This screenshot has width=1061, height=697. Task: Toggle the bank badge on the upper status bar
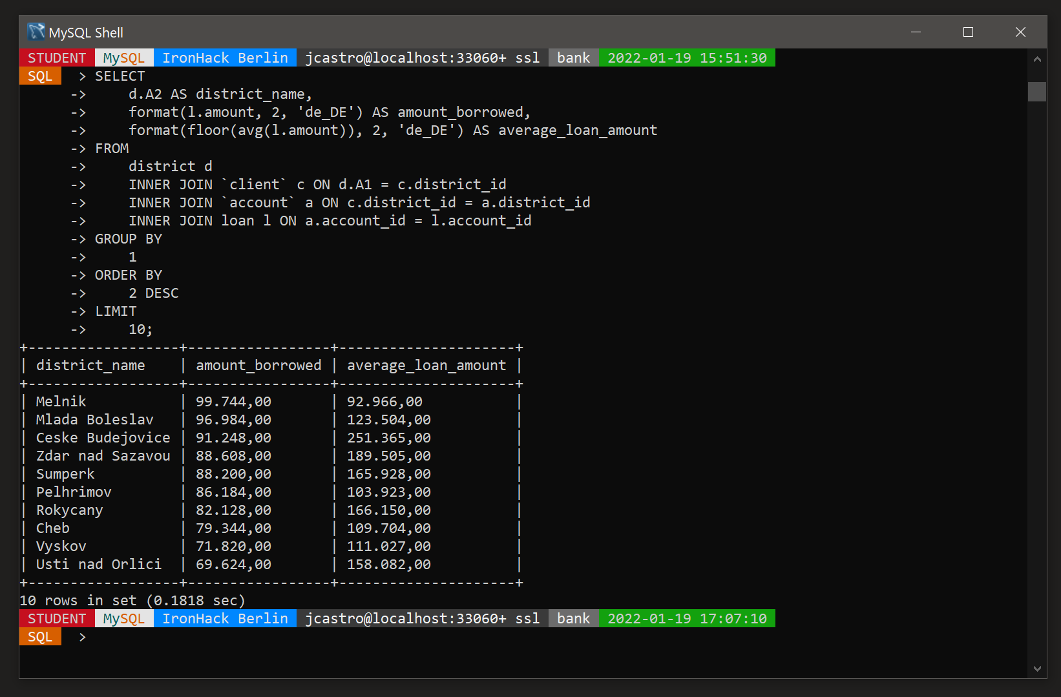pyautogui.click(x=573, y=57)
